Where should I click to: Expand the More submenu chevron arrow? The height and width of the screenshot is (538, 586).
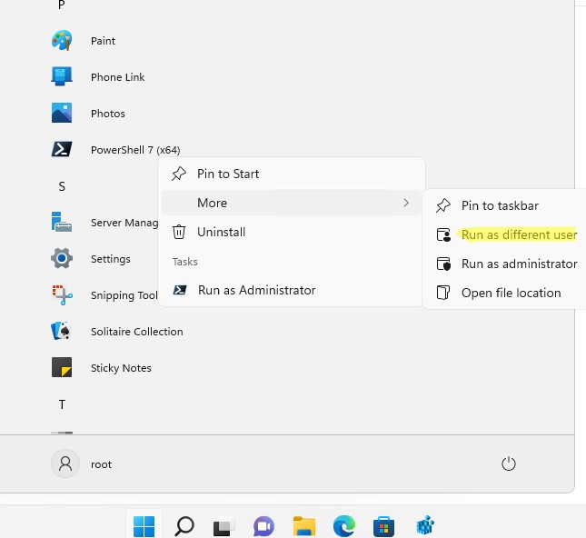click(x=406, y=203)
